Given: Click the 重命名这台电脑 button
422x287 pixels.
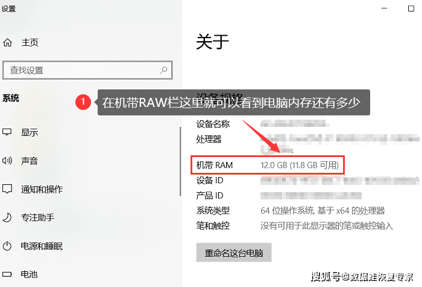Looking at the screenshot, I should (x=234, y=253).
